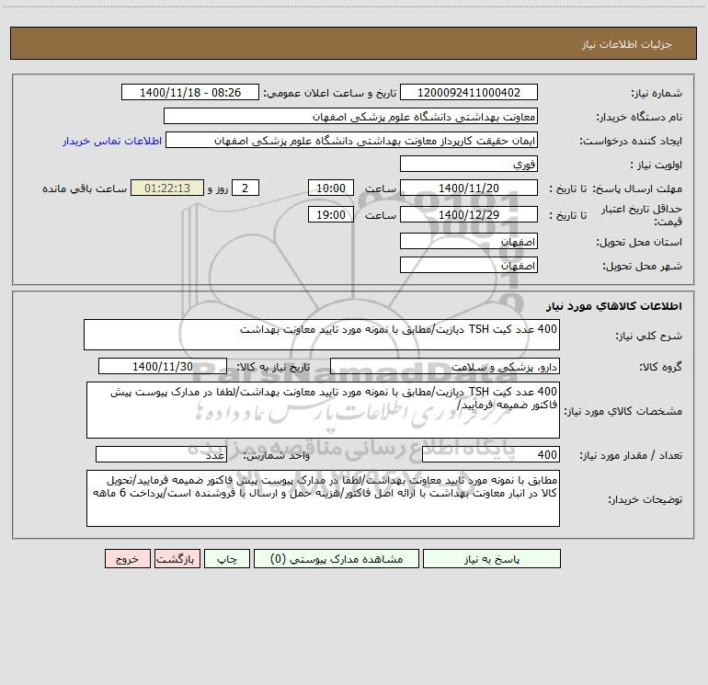The image size is (708, 685).
Task: Click the label استان محل تحویل
Action: pyautogui.click(x=639, y=242)
